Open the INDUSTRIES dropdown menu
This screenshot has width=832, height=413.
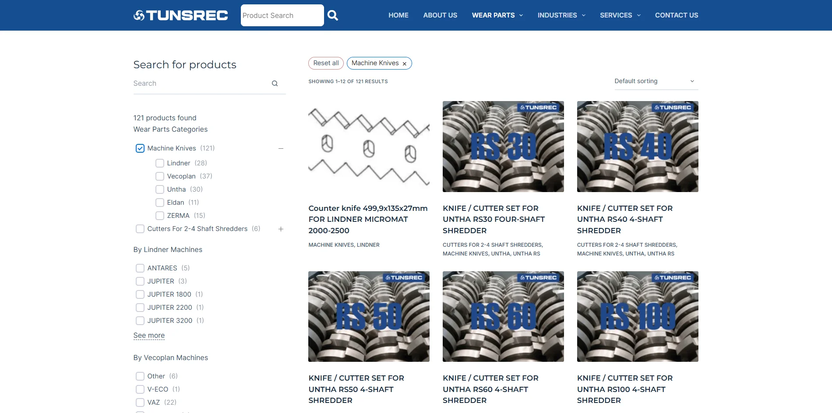click(x=561, y=15)
